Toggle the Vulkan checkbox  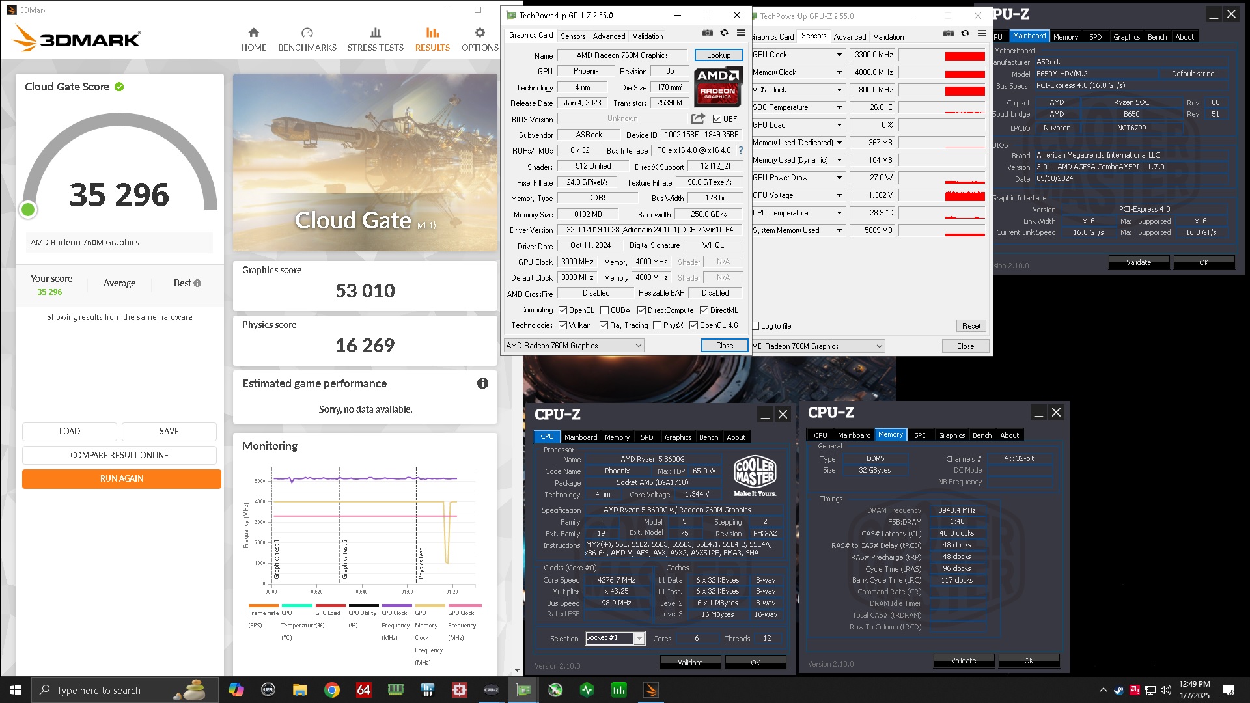[562, 325]
